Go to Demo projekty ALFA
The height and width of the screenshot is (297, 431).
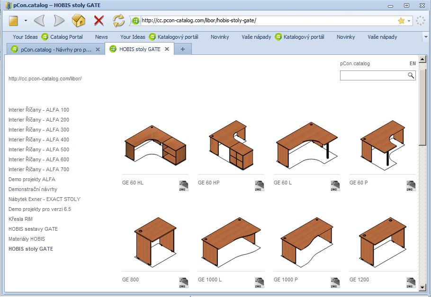coord(32,179)
